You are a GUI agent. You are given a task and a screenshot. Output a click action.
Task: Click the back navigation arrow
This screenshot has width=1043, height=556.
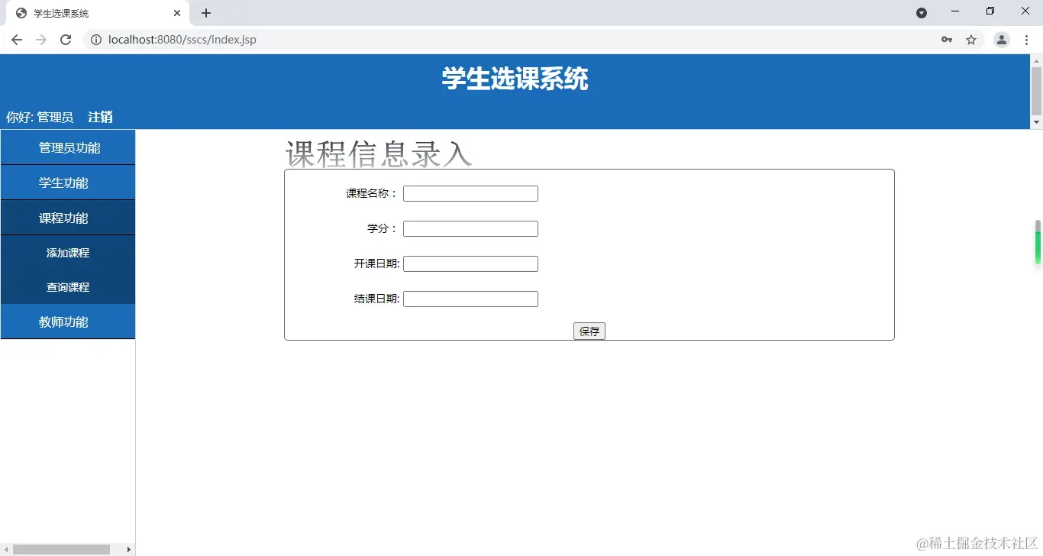tap(16, 40)
